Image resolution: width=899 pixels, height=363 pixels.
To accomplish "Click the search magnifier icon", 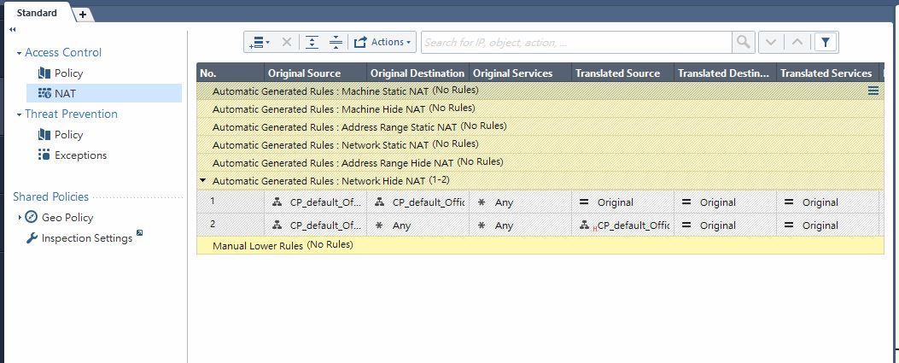I will pos(744,42).
